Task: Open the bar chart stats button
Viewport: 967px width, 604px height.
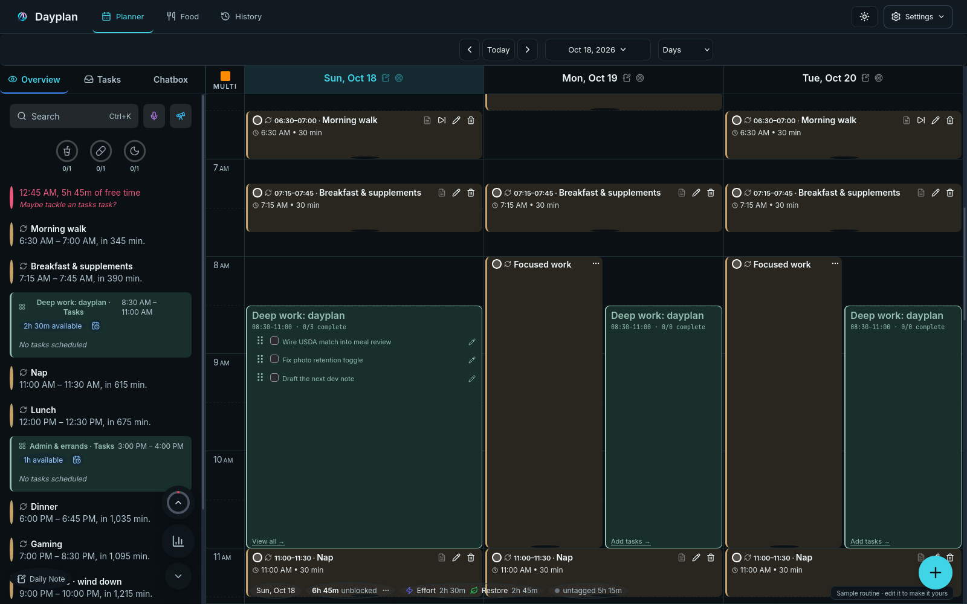Action: [x=178, y=541]
